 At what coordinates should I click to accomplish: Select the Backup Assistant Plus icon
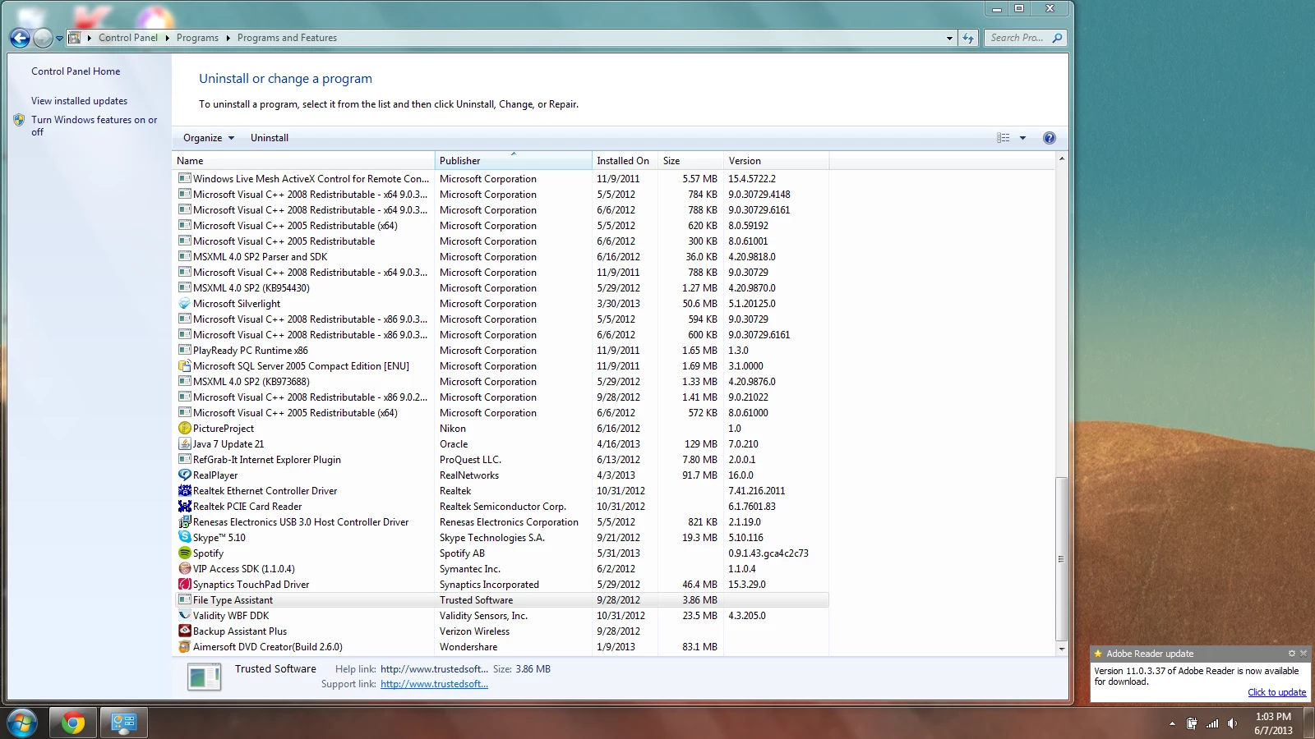point(185,631)
